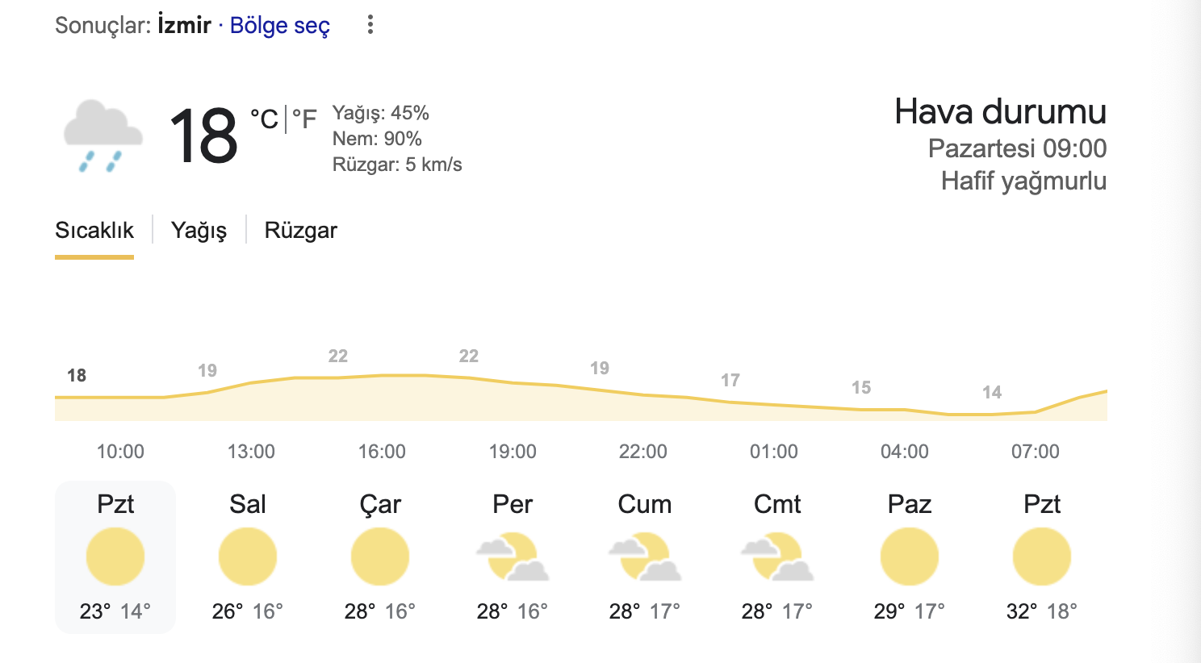Switch units to °F

(x=304, y=119)
